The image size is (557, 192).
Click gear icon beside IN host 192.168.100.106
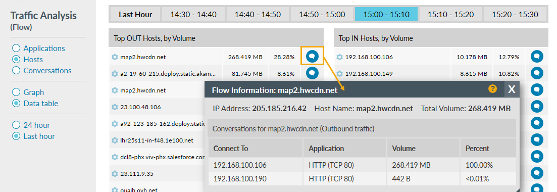coord(339,57)
